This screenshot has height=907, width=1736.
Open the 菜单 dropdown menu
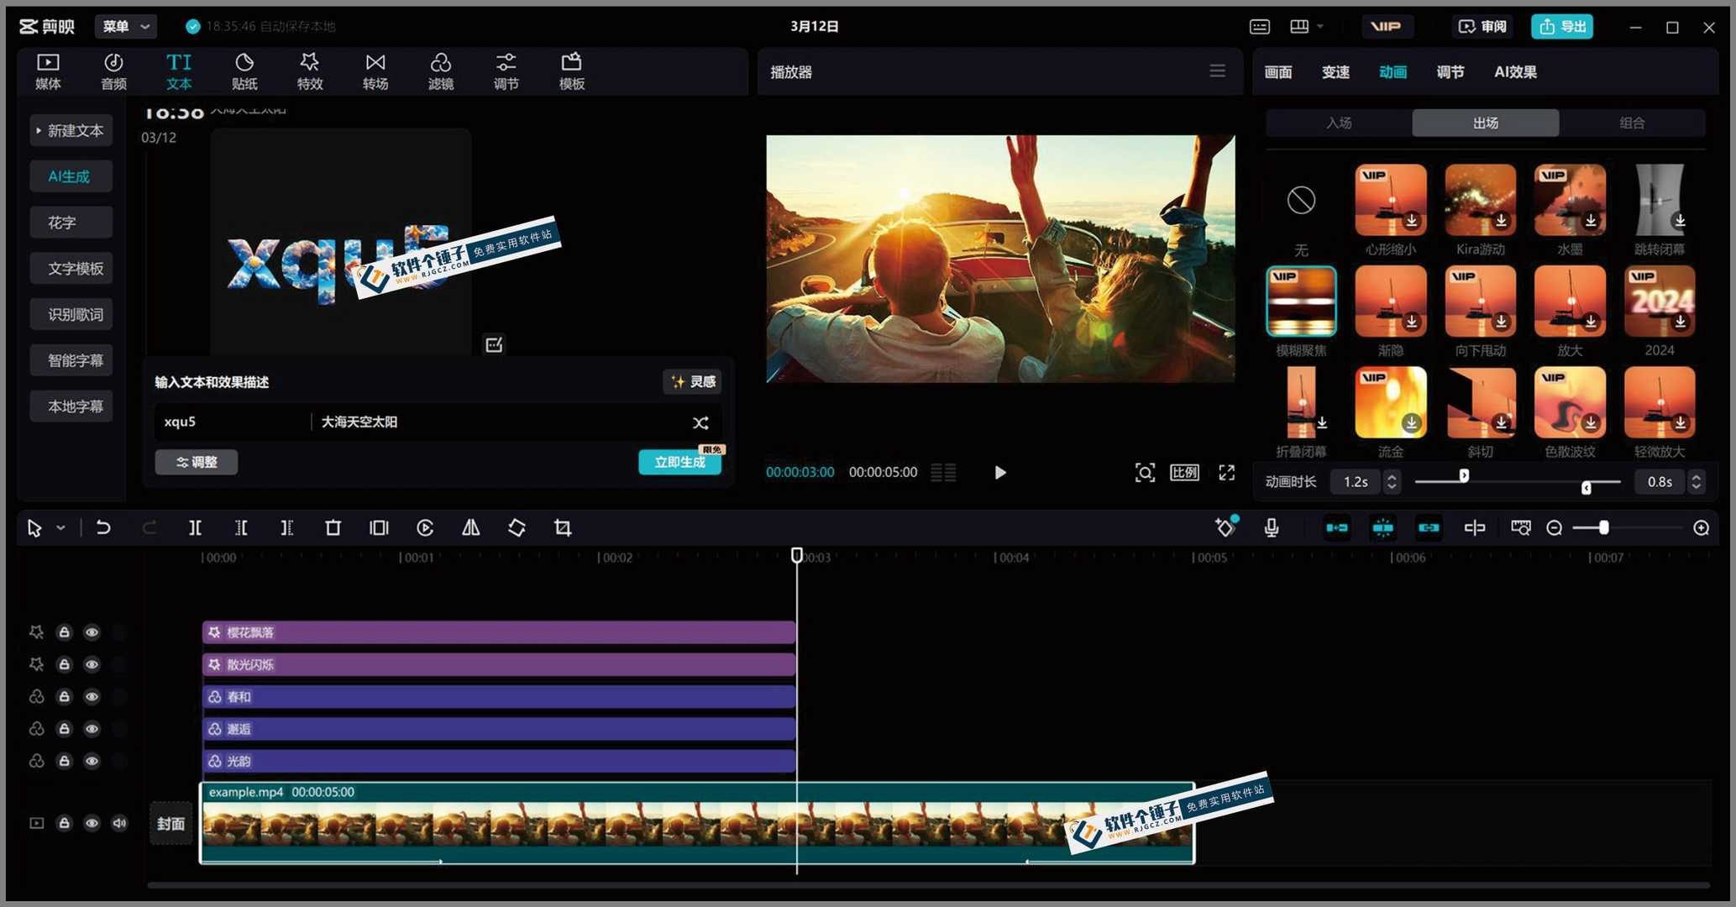pyautogui.click(x=125, y=26)
